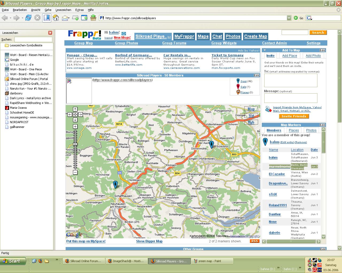Screen dimensions: 342x273
Task: Click the blue member marker near Schloßhof
Action: [x=211, y=144]
